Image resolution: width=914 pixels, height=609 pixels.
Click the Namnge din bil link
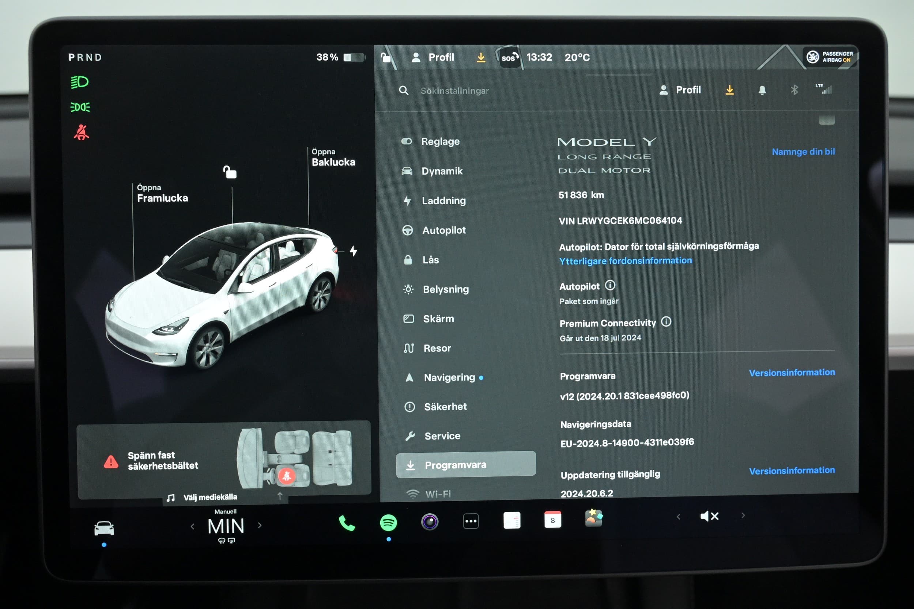[x=803, y=152]
